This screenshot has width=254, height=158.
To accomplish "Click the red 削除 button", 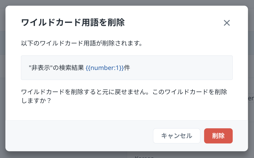I will 218,136.
